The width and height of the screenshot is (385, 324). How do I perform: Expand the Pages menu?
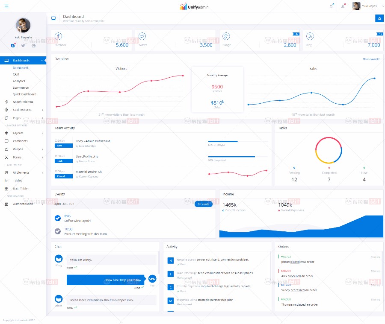pyautogui.click(x=23, y=118)
